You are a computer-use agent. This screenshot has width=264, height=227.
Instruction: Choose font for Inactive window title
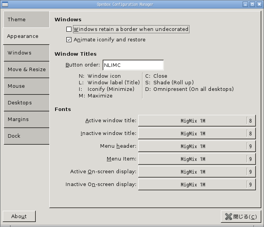point(197,133)
